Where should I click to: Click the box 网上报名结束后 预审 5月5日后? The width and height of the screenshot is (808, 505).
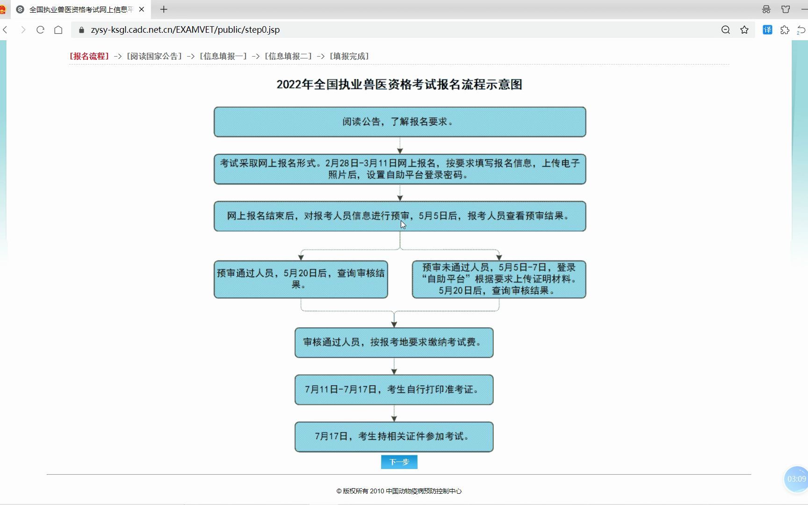pyautogui.click(x=400, y=216)
